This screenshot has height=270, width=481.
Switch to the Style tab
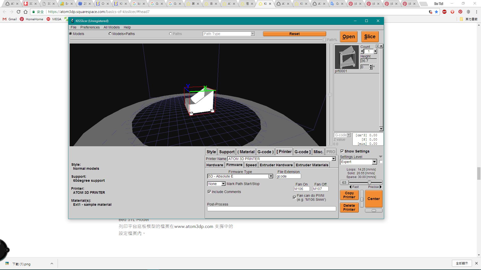(x=211, y=152)
